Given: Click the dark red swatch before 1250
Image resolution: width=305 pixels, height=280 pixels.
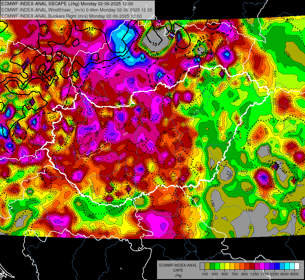Looking at the screenshot, I should pos(252,266).
